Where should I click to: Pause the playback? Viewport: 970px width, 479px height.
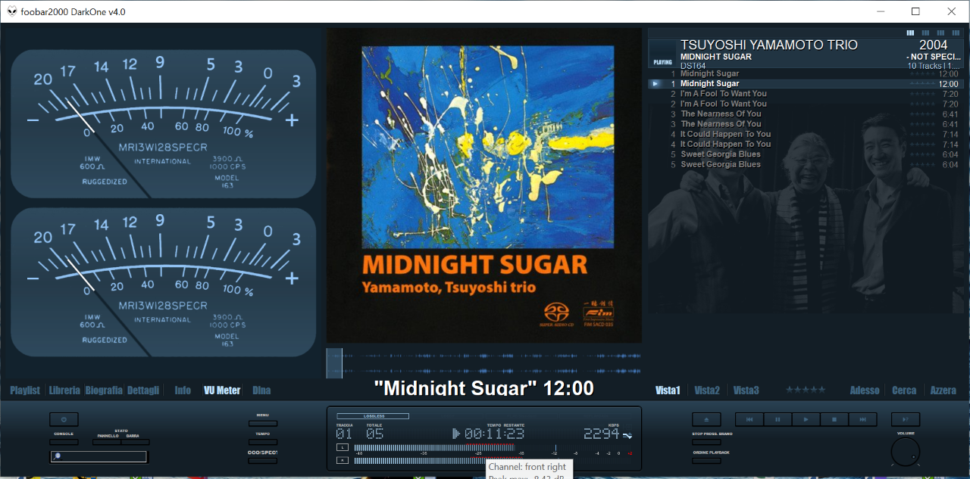(x=778, y=419)
